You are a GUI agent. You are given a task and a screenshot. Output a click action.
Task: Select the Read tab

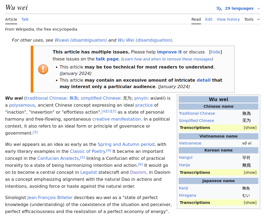coord(196,19)
